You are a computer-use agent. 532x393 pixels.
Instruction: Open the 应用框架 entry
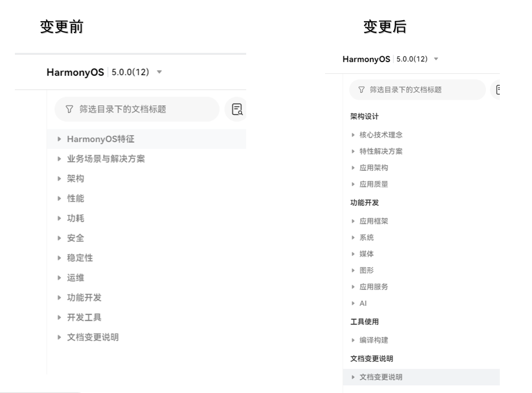point(374,221)
